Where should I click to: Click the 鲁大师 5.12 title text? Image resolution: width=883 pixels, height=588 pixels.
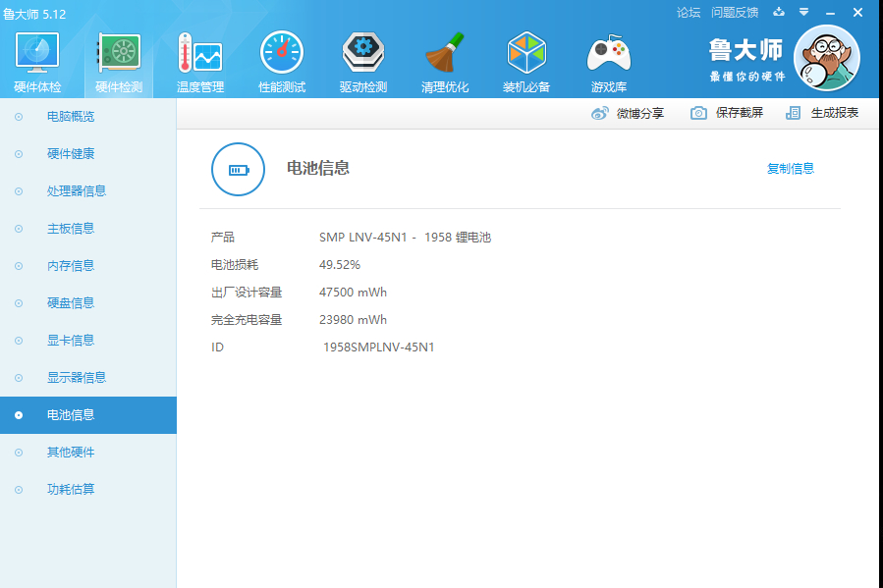[x=34, y=14]
